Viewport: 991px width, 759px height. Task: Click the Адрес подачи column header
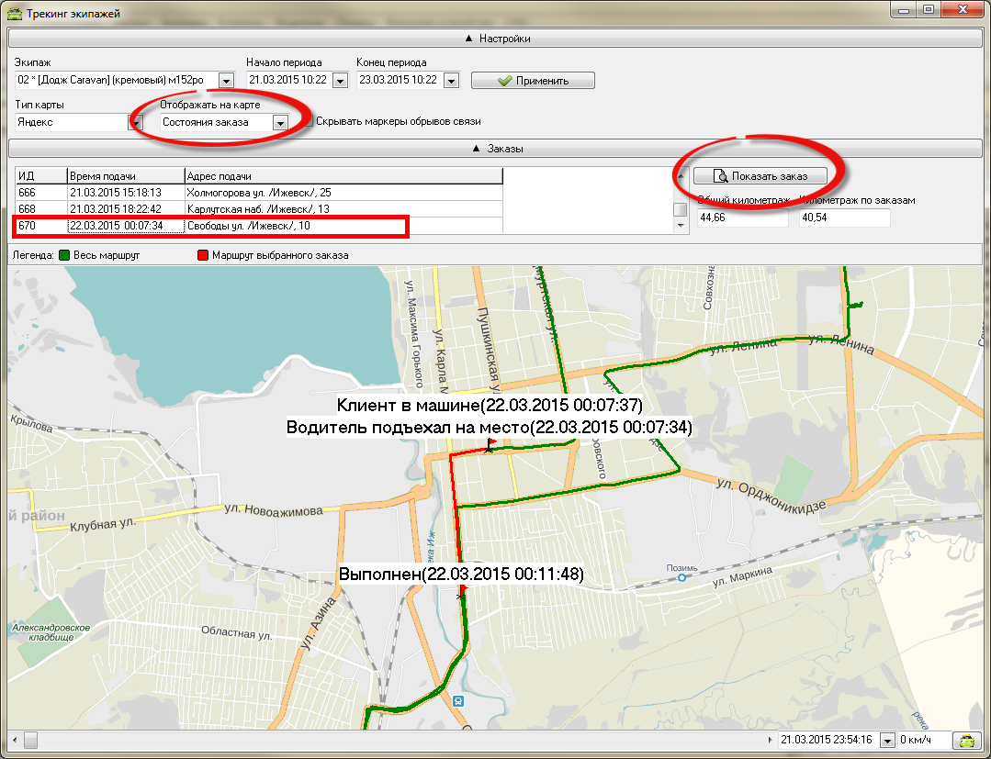pos(343,176)
